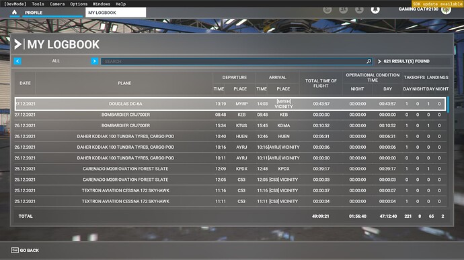Click the NIGHT operational time subheader
This screenshot has width=464, height=260.
[357, 88]
